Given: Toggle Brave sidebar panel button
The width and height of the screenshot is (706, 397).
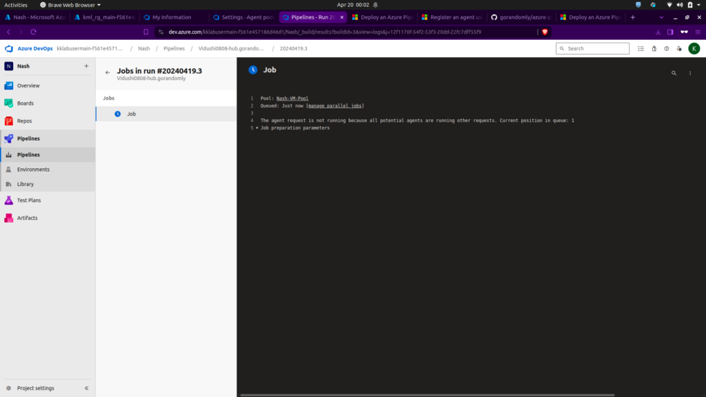Looking at the screenshot, I should 670,32.
